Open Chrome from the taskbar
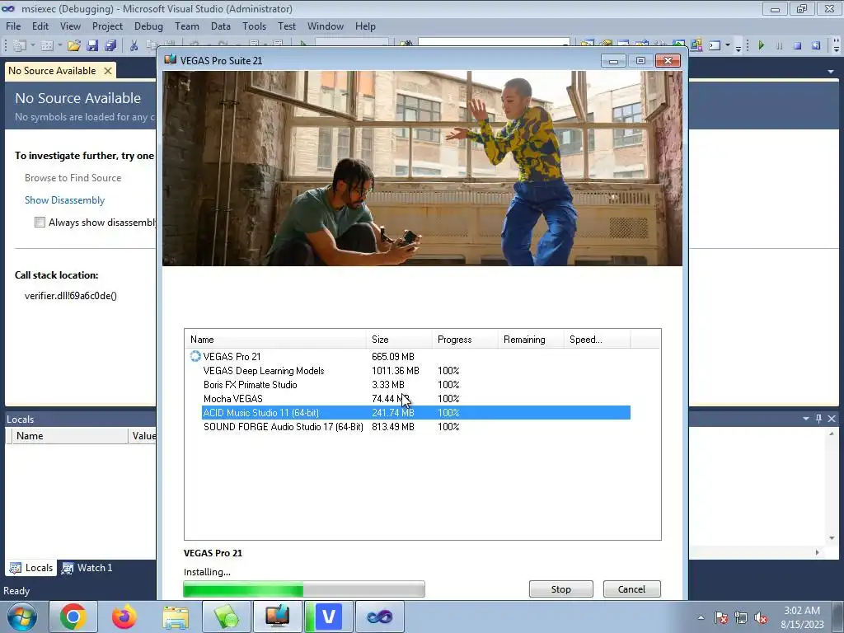 click(x=73, y=617)
